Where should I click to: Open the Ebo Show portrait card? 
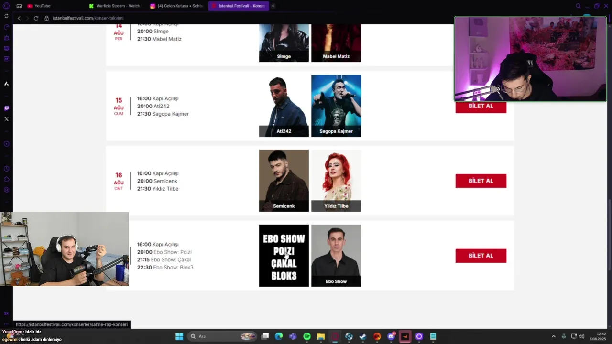click(x=336, y=256)
